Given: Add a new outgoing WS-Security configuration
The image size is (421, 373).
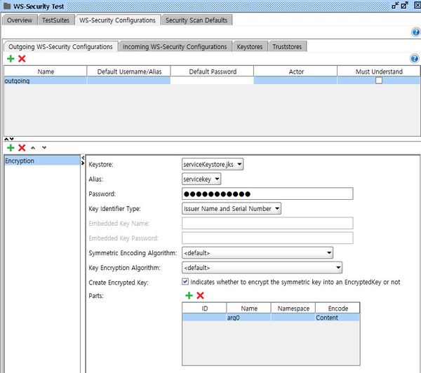Looking at the screenshot, I should coord(11,59).
